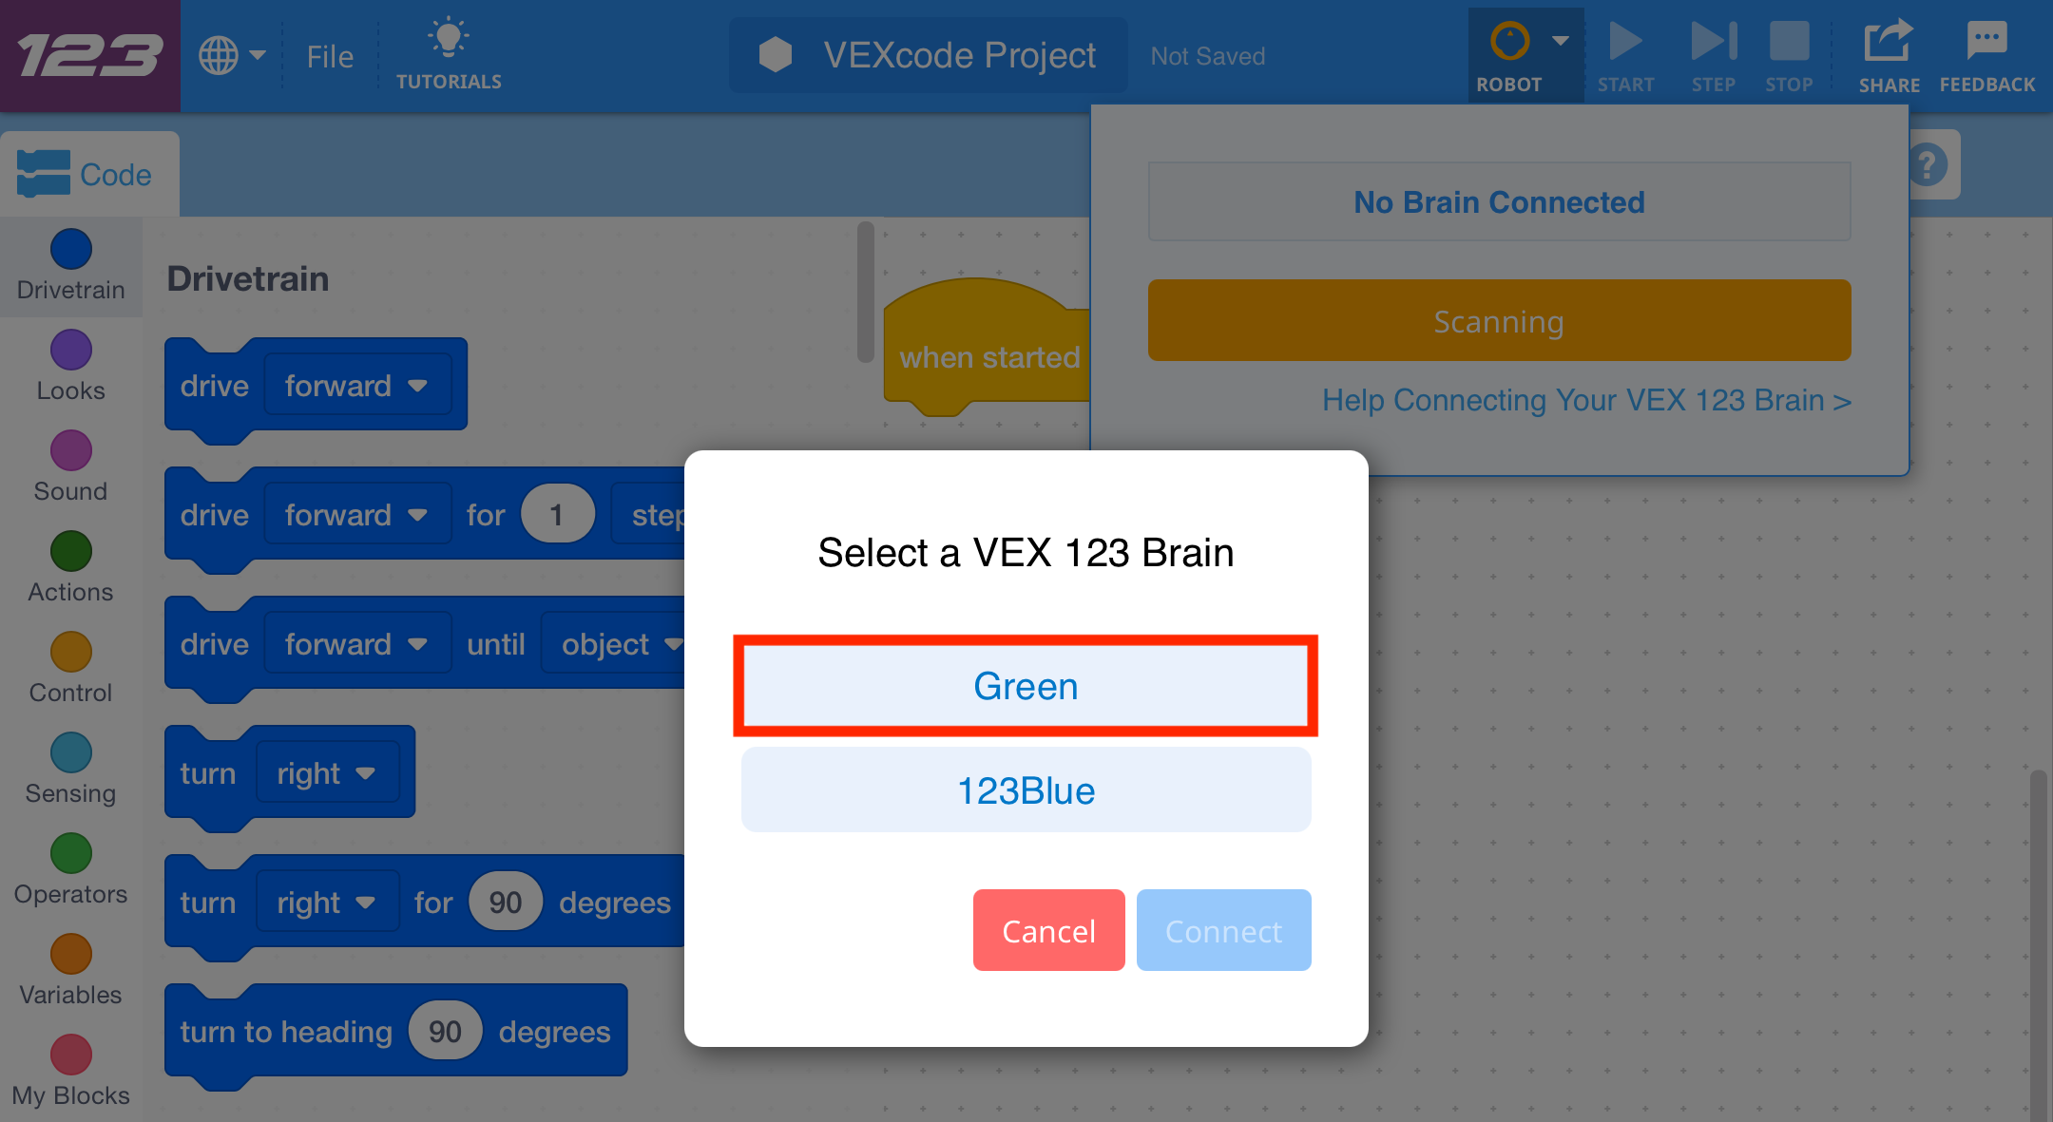Select the Green brain option
The height and width of the screenshot is (1122, 2053).
(1026, 686)
